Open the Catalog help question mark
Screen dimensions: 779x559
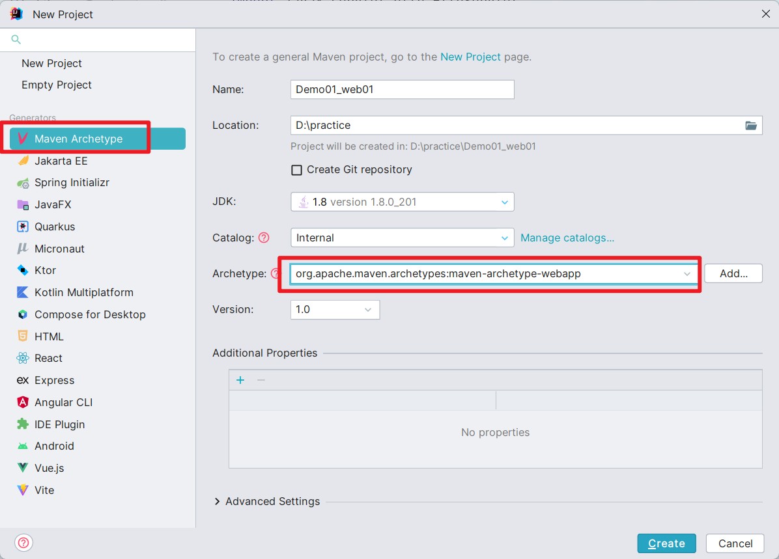pyautogui.click(x=264, y=238)
